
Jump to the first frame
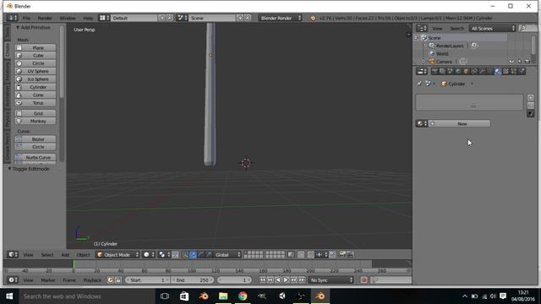pyautogui.click(x=262, y=280)
